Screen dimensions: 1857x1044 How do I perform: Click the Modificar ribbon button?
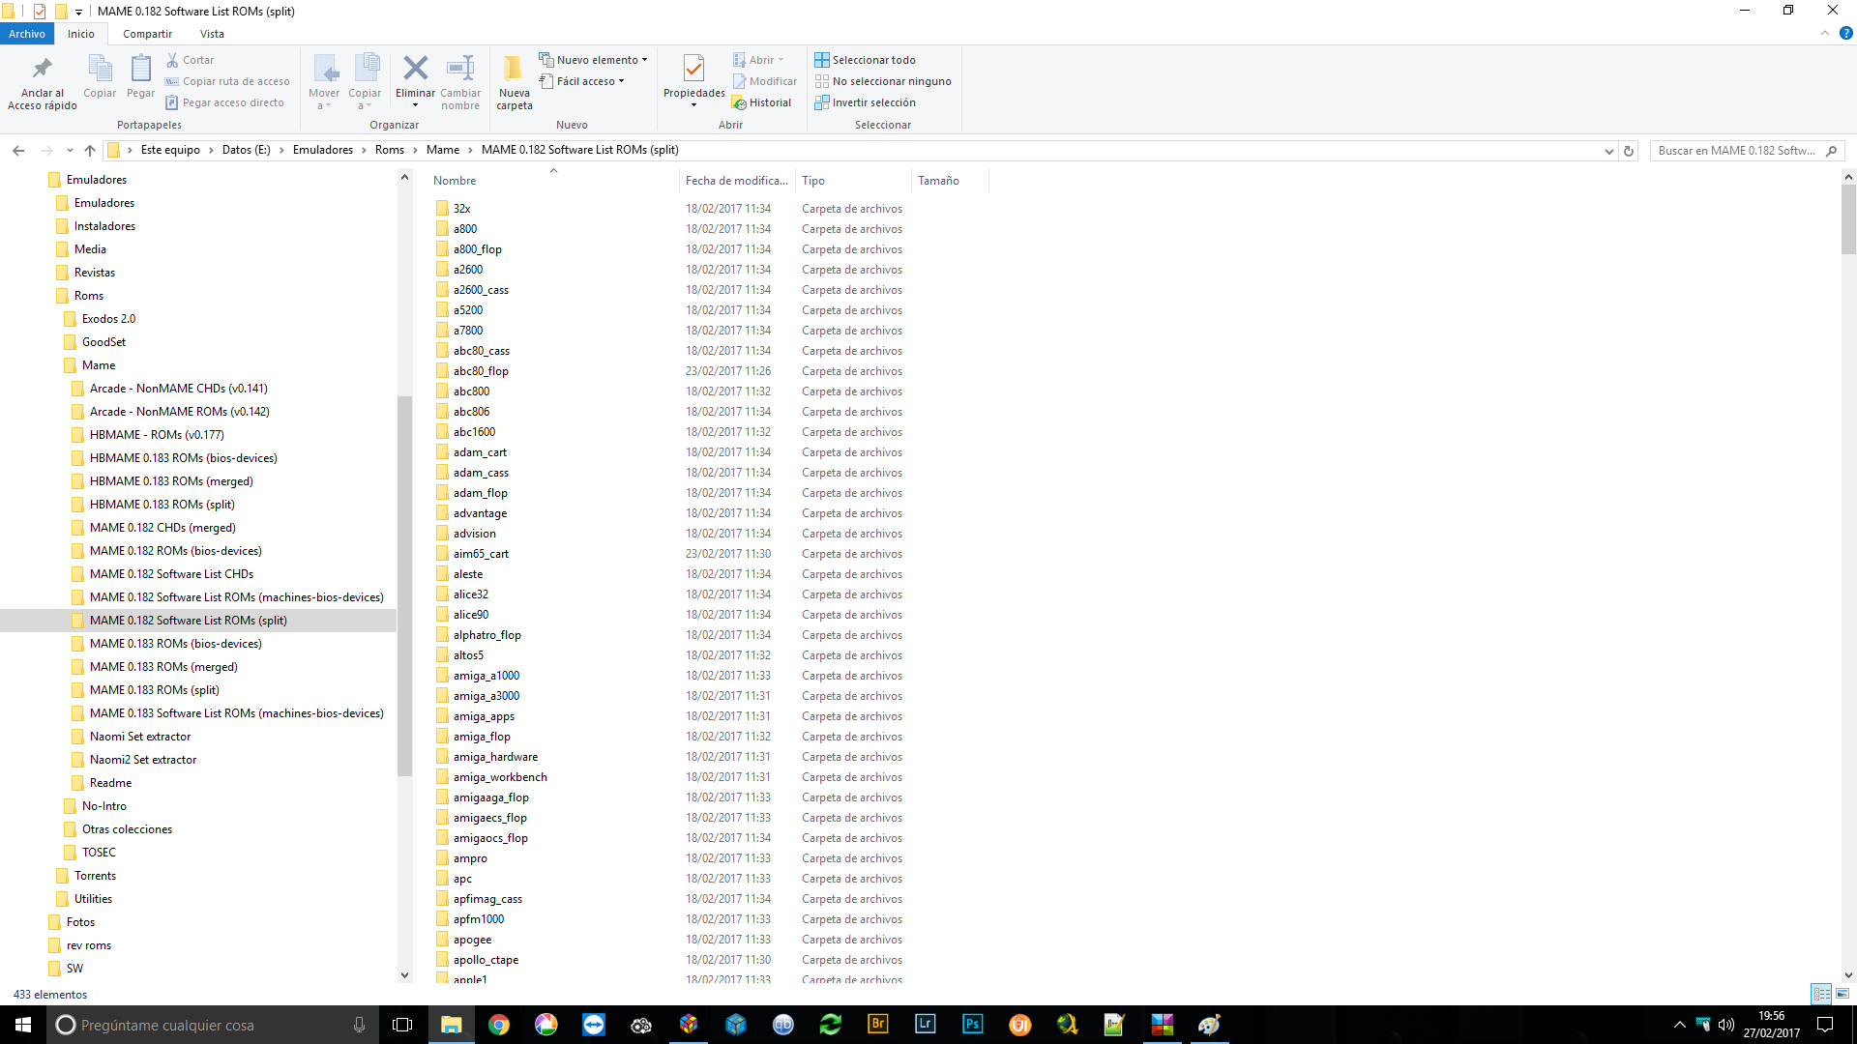(x=765, y=81)
